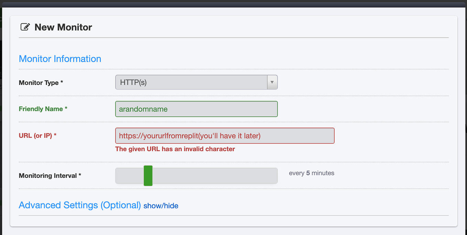Click the URL (or IP) field label
Screen dimensions: 467x235
point(39,135)
